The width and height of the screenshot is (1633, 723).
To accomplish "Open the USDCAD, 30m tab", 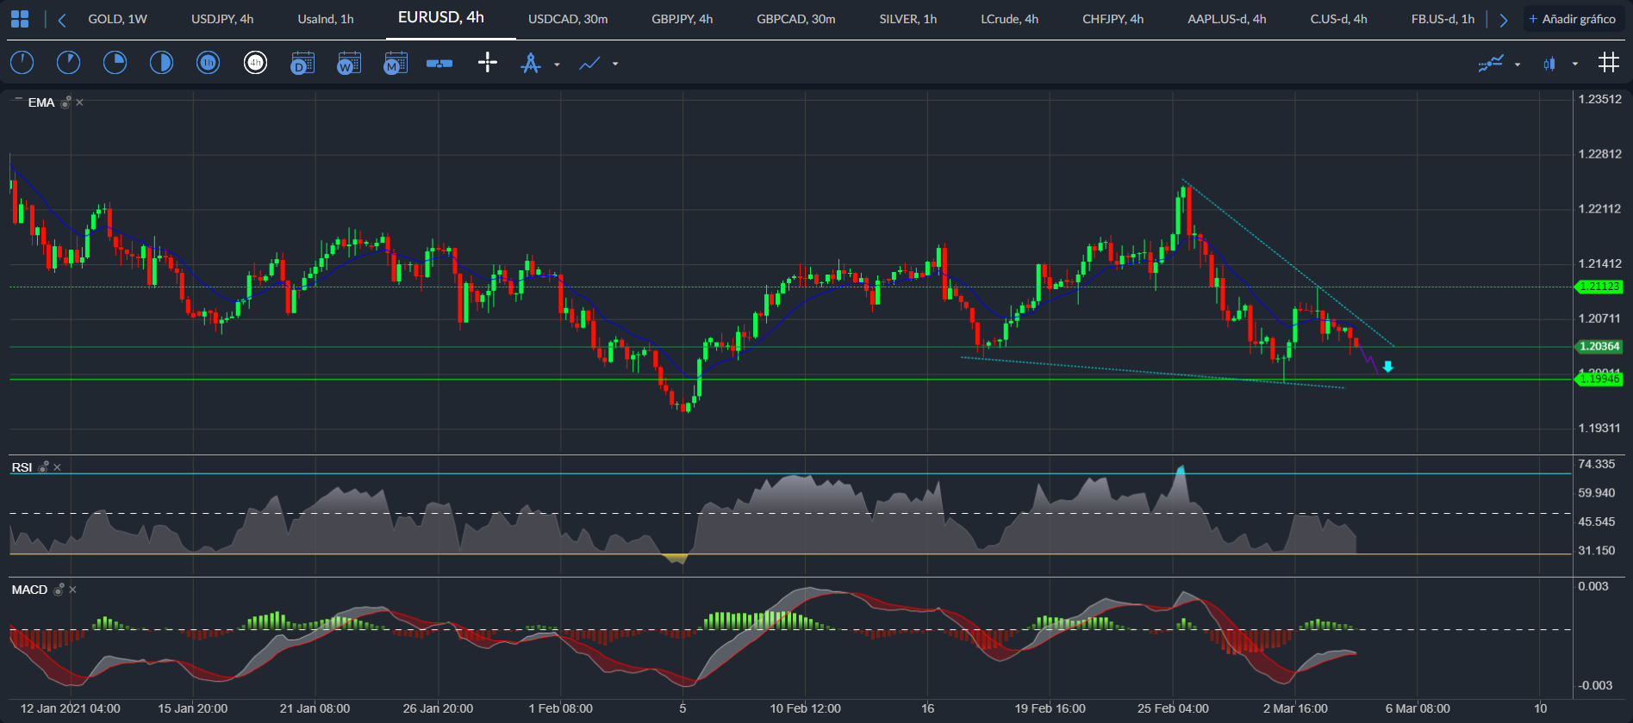I will (x=568, y=19).
